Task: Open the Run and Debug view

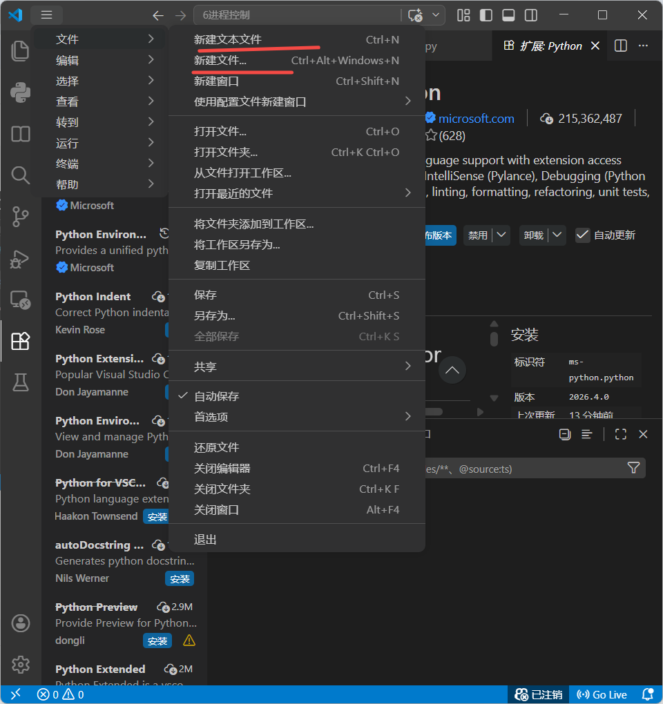Action: (x=20, y=259)
